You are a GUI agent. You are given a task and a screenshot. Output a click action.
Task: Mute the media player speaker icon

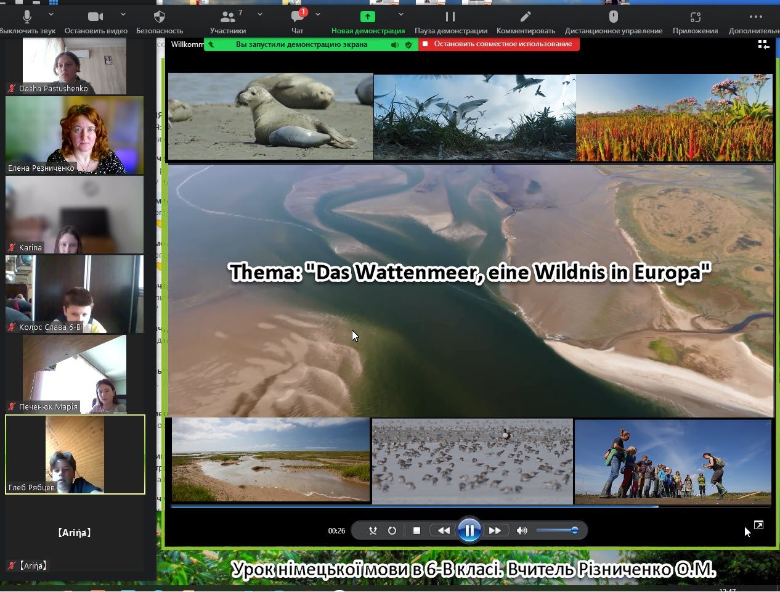coord(522,530)
